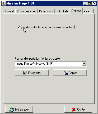Viewport: 98px width, 114px height.
Task: Maximize the Mise en Page window
Action: (90, 3)
